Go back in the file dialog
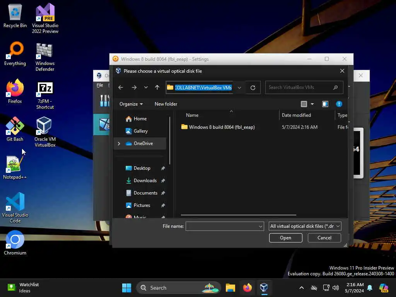Viewport: 396px width, 297px height. 121,87
